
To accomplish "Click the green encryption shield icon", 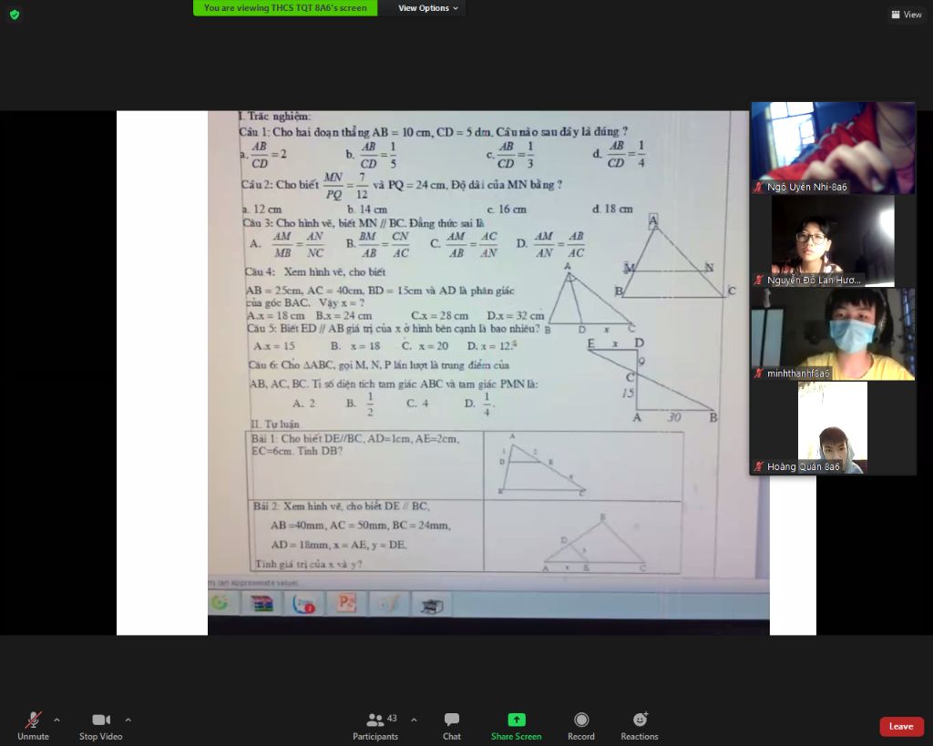I will (x=15, y=15).
